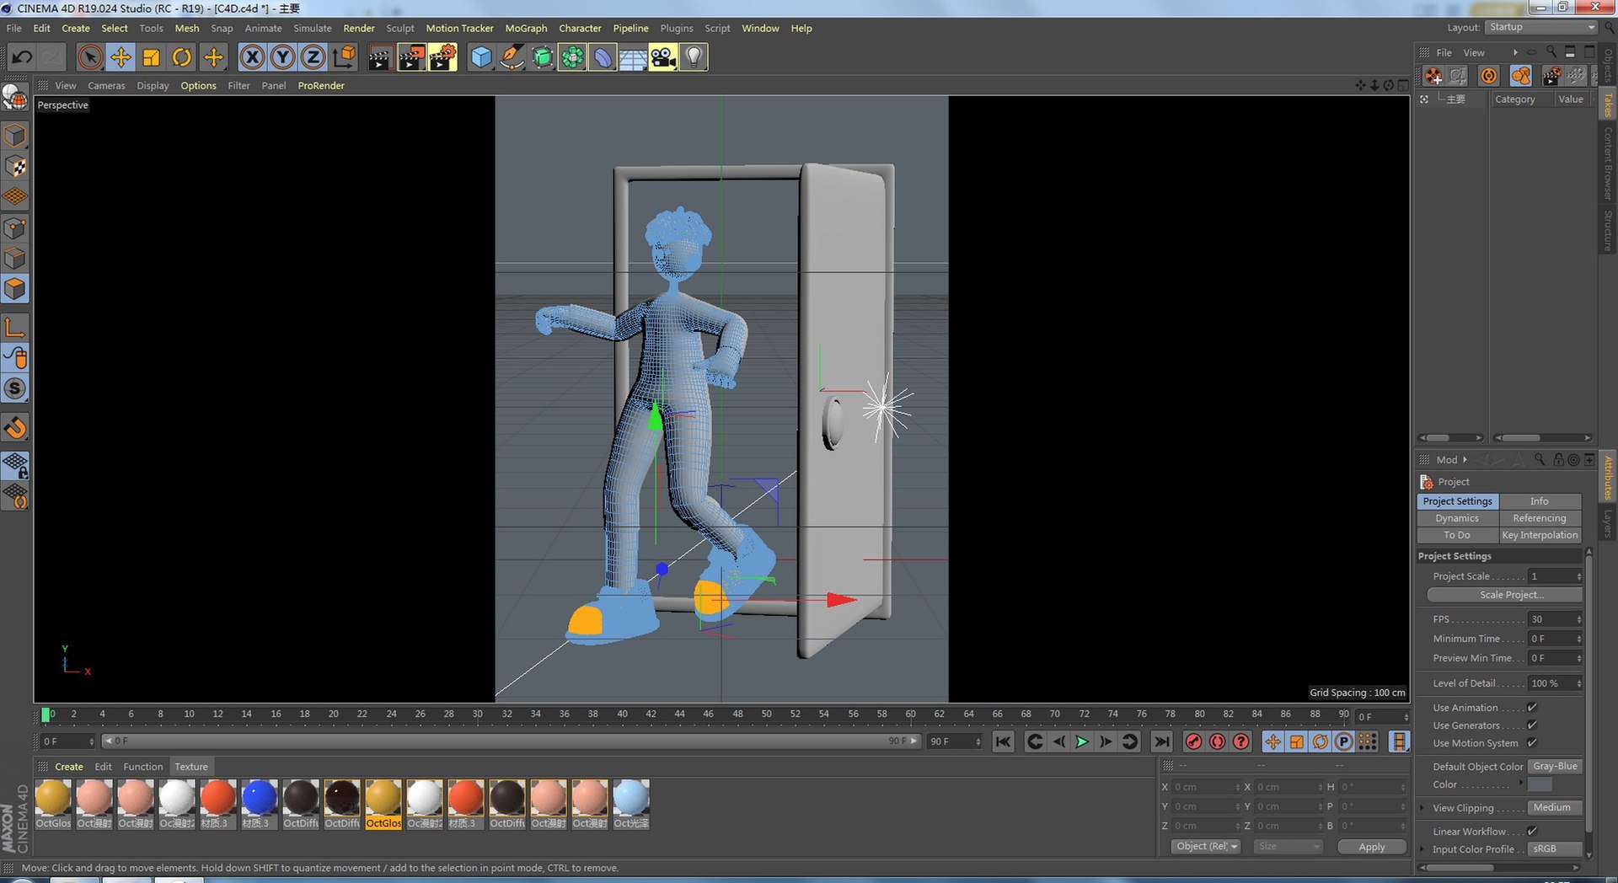
Task: Click the FPS value field
Action: tap(1555, 619)
